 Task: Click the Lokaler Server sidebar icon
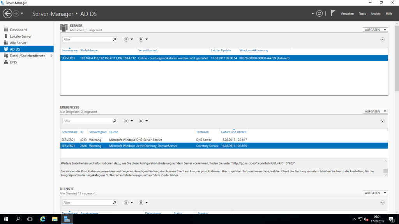pyautogui.click(x=6, y=36)
